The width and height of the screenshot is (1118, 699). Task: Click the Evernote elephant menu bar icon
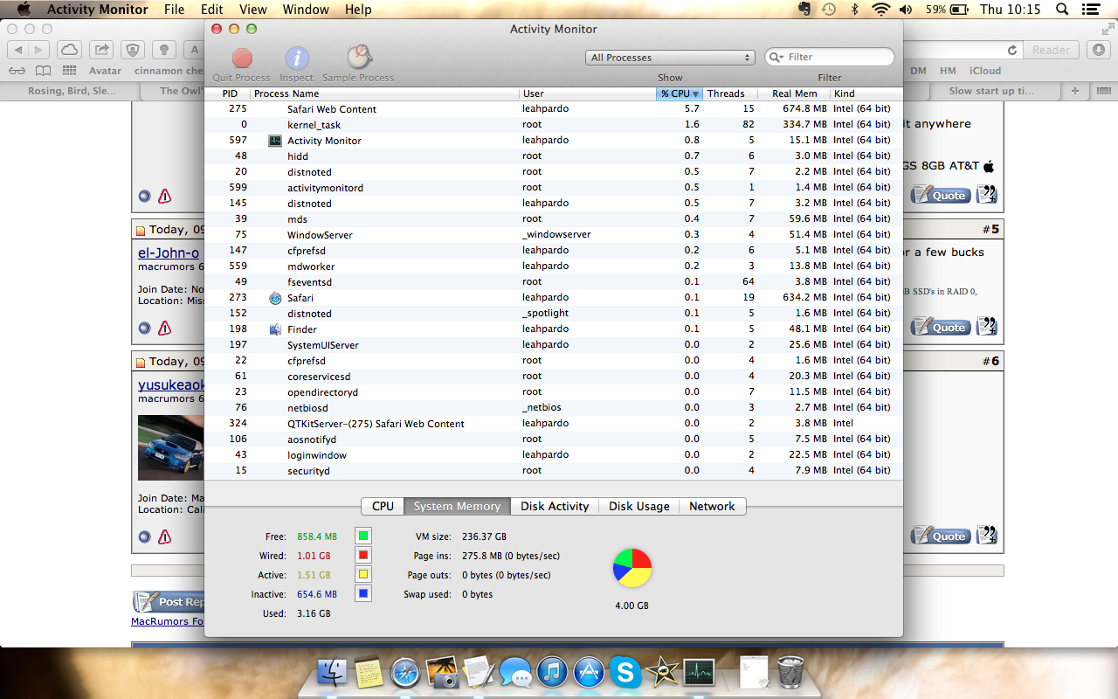pyautogui.click(x=804, y=10)
